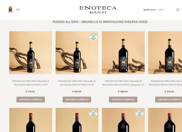182x132 pixels.
Task: Add Poggio all'Oro 2016 0,75l to cart
Action: tap(77, 100)
